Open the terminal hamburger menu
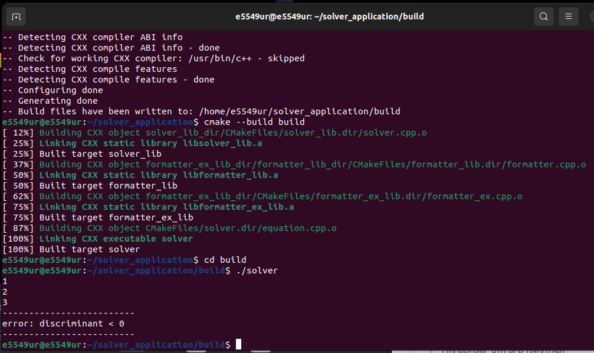The height and width of the screenshot is (353, 594). tap(568, 16)
